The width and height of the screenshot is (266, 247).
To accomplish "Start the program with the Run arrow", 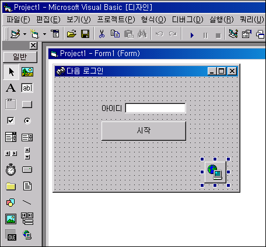I will (x=192, y=35).
